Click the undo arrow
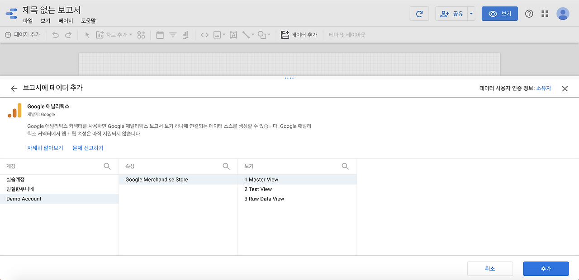Screen dimensions: 579x280 click(56, 35)
